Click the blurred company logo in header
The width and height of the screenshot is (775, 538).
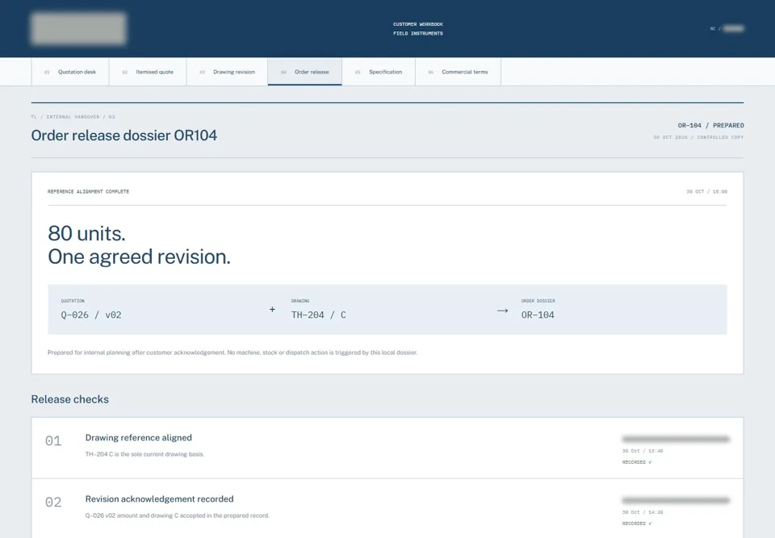(78, 29)
